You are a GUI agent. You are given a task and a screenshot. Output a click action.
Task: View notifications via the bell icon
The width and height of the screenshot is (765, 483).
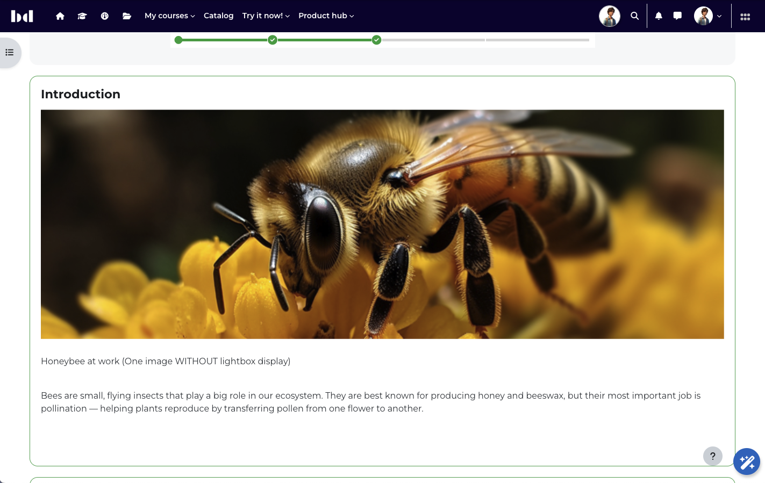tap(659, 16)
